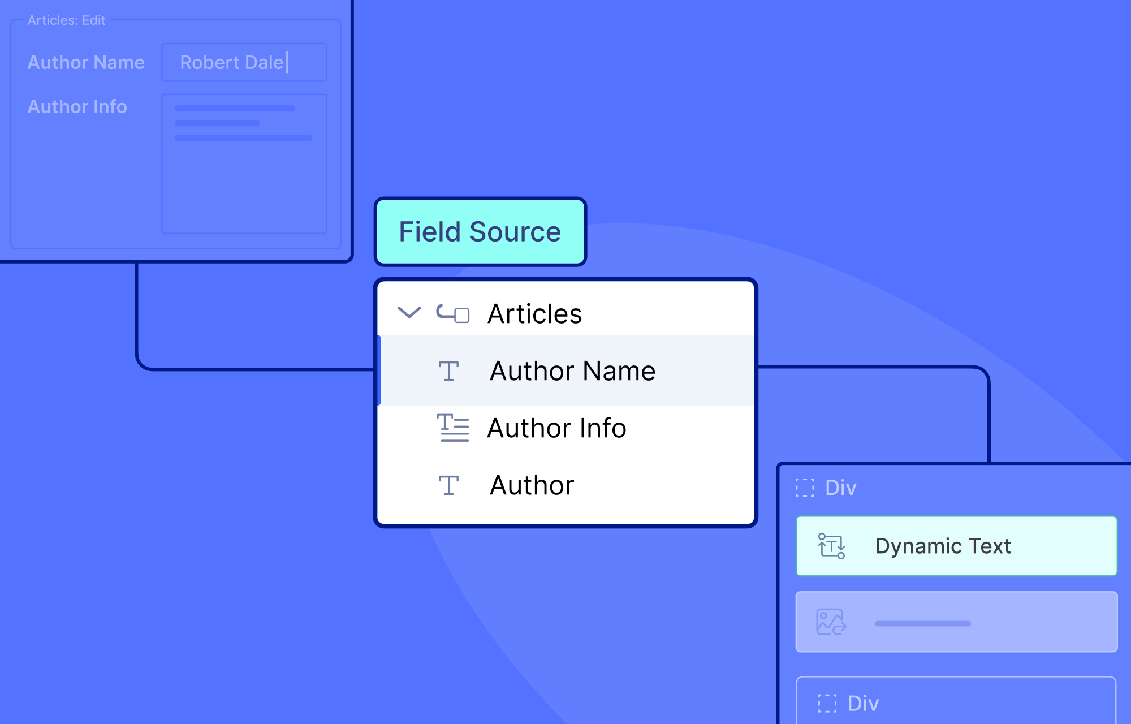Collapse the Articles chevron arrow
This screenshot has height=724, width=1131.
(x=409, y=312)
